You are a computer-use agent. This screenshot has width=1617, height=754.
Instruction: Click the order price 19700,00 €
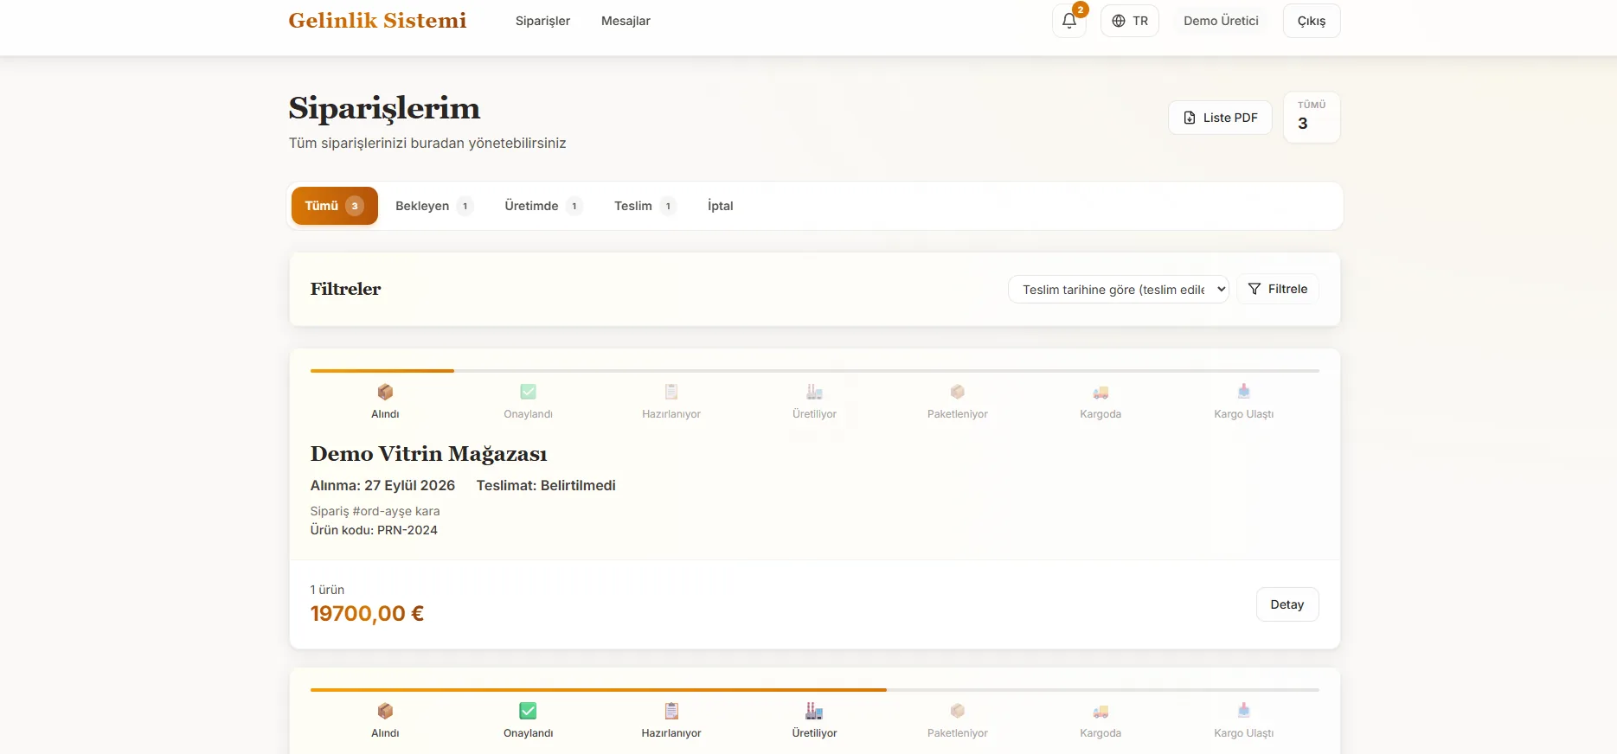point(367,613)
